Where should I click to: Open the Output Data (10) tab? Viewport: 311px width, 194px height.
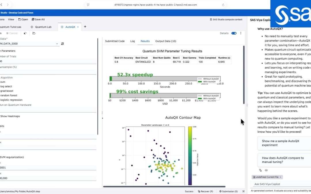click(x=166, y=41)
